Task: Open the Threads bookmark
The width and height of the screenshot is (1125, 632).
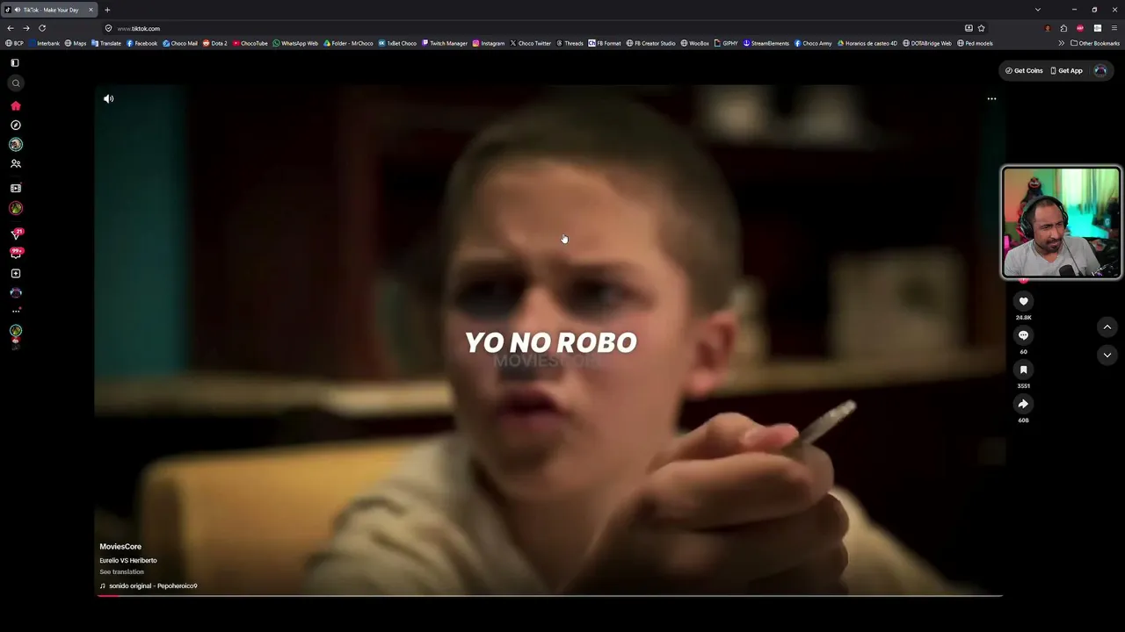Action: click(x=570, y=43)
